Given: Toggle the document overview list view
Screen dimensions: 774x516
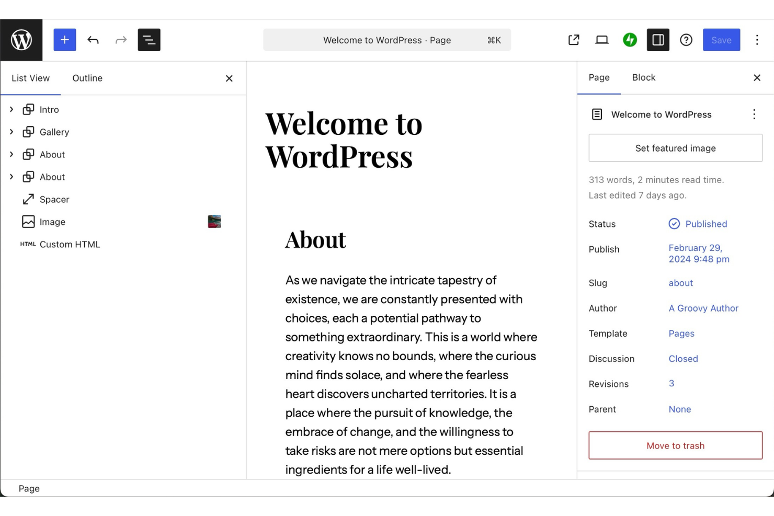Looking at the screenshot, I should (x=149, y=40).
